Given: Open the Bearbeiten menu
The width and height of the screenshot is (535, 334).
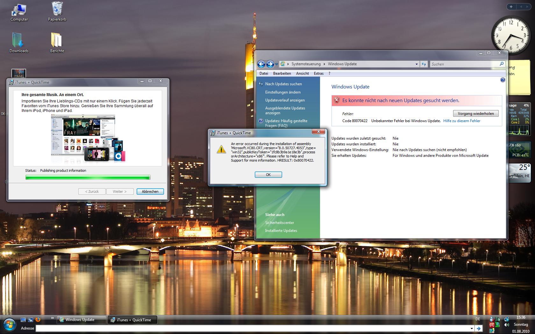Looking at the screenshot, I should click(x=282, y=73).
